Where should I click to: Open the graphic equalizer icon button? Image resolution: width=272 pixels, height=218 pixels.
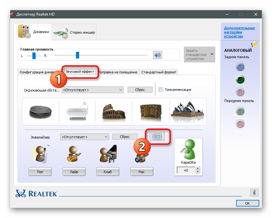tap(157, 136)
